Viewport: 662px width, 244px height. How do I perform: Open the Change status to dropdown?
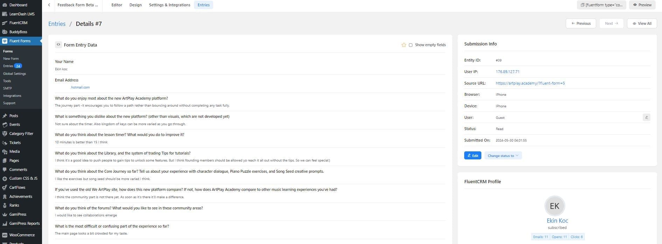(x=503, y=156)
